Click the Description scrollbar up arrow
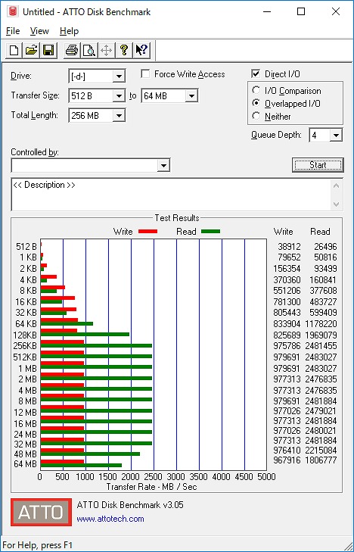354x552 pixels. pyautogui.click(x=336, y=186)
